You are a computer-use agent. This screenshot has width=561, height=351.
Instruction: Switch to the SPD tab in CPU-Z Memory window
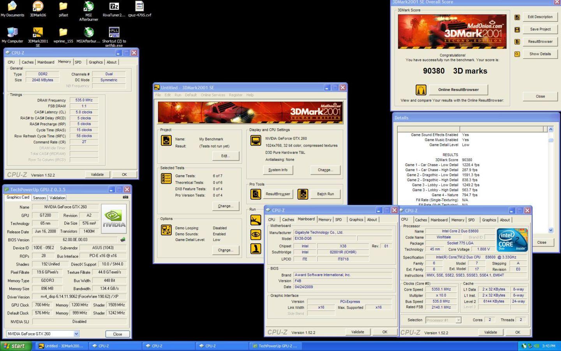(x=78, y=62)
